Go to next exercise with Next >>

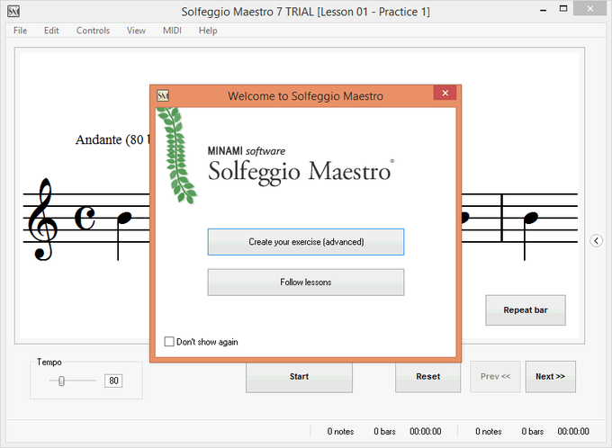click(550, 377)
